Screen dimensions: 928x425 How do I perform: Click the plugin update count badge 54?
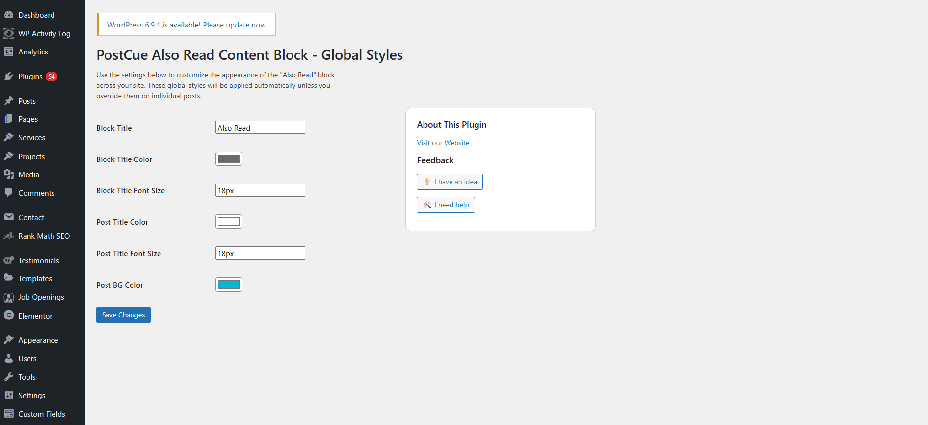click(x=52, y=76)
